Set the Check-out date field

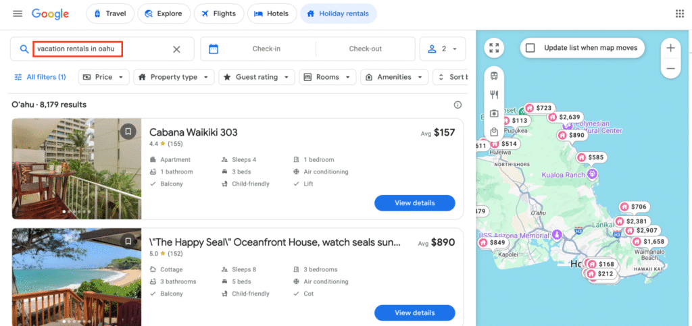pos(366,49)
